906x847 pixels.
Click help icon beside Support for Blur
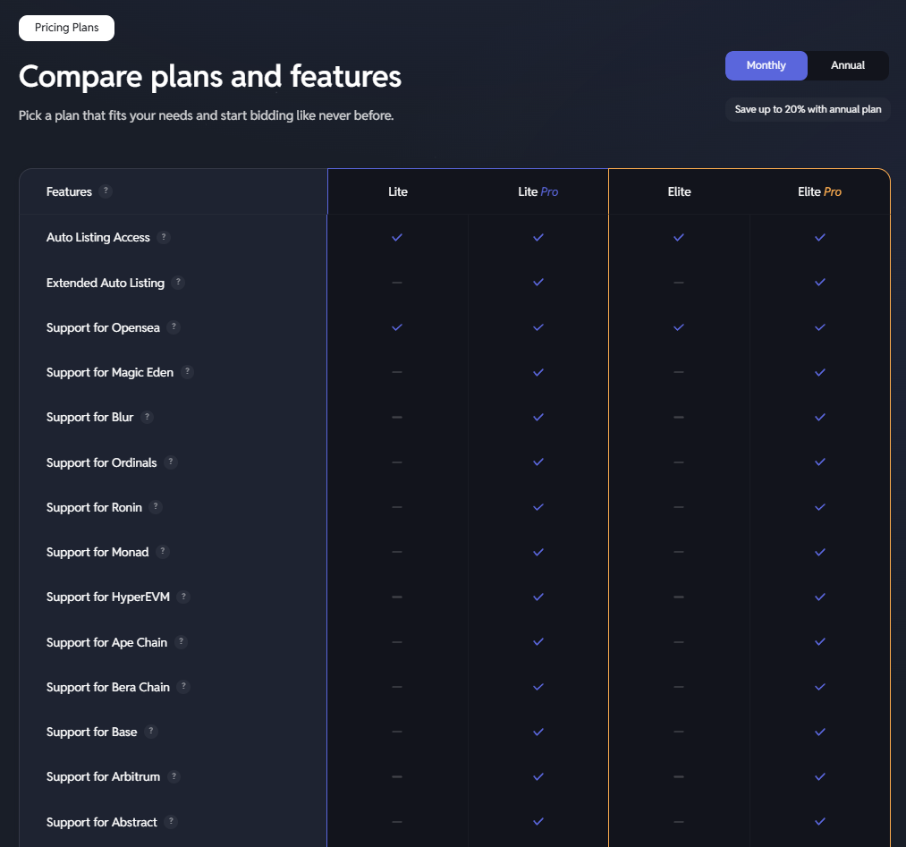tap(148, 418)
